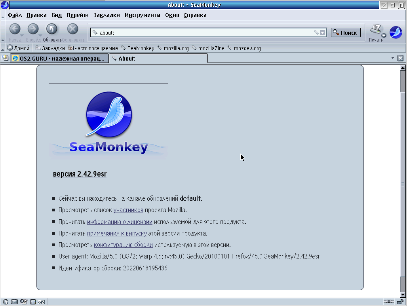Click the Print (Печать) toolbar icon
The height and width of the screenshot is (306, 407).
pyautogui.click(x=375, y=29)
